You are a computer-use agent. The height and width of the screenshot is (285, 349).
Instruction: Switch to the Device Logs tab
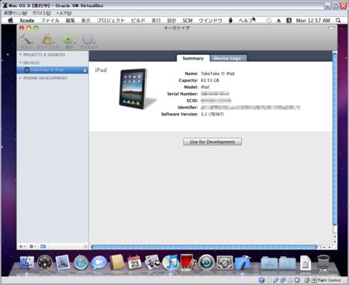(227, 58)
